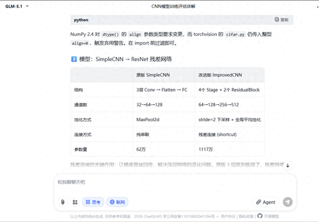Screen dimensions: 319x222
Task: Select the cell 4个 Stage × 2个 ResidualBlock
Action: [x=229, y=90]
